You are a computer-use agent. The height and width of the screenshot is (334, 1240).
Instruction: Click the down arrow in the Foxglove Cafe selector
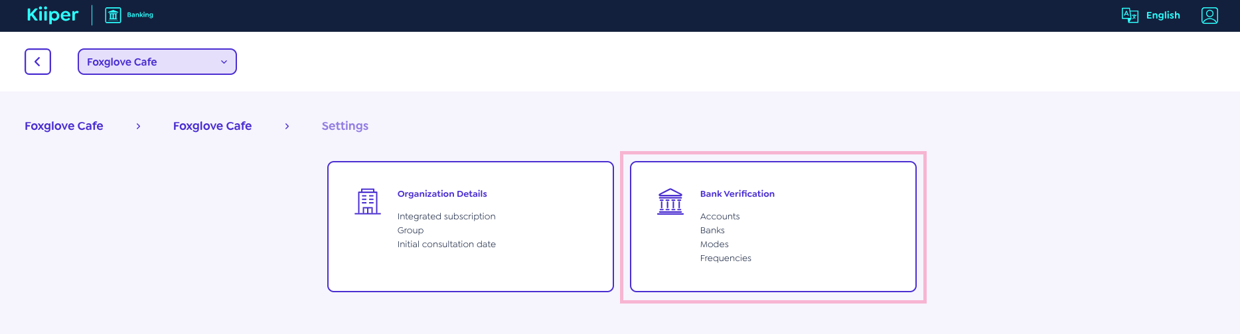pyautogui.click(x=224, y=62)
